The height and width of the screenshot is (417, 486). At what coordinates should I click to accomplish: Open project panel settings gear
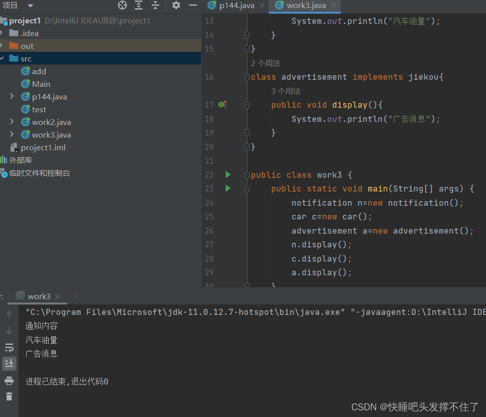click(176, 5)
